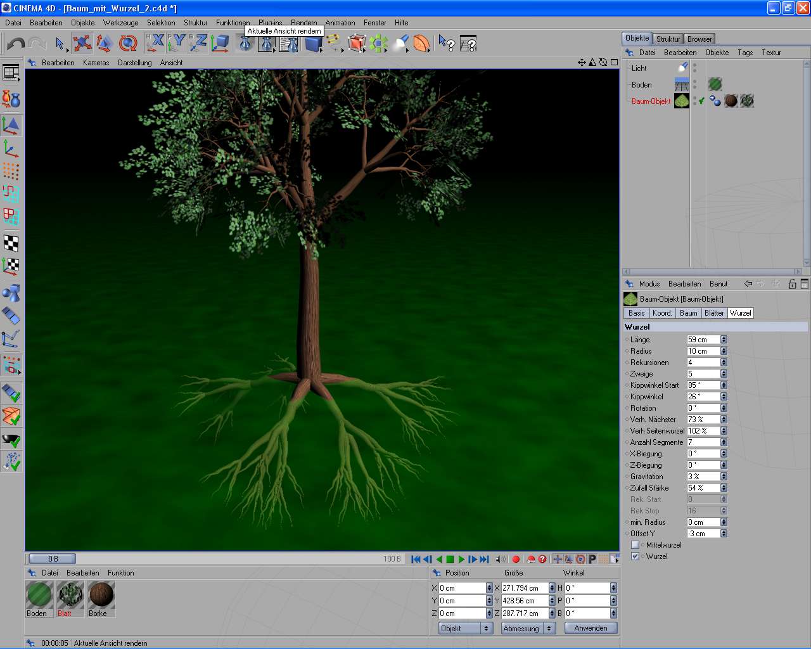Open the Abmessung size dropdown
The image size is (811, 649).
(x=528, y=628)
